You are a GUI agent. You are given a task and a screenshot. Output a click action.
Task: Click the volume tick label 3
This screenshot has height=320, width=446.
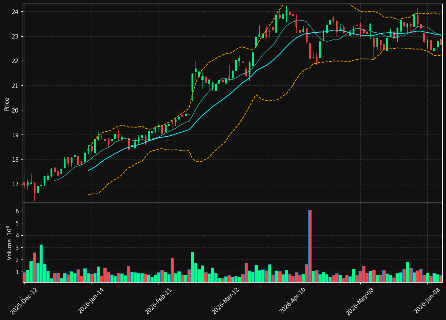[x=17, y=248]
